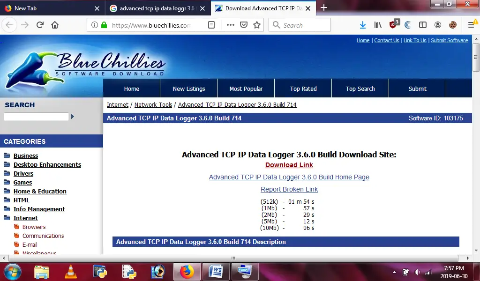480x281 pixels.
Task: Click the blue crescent extension icon
Action: pyautogui.click(x=407, y=25)
